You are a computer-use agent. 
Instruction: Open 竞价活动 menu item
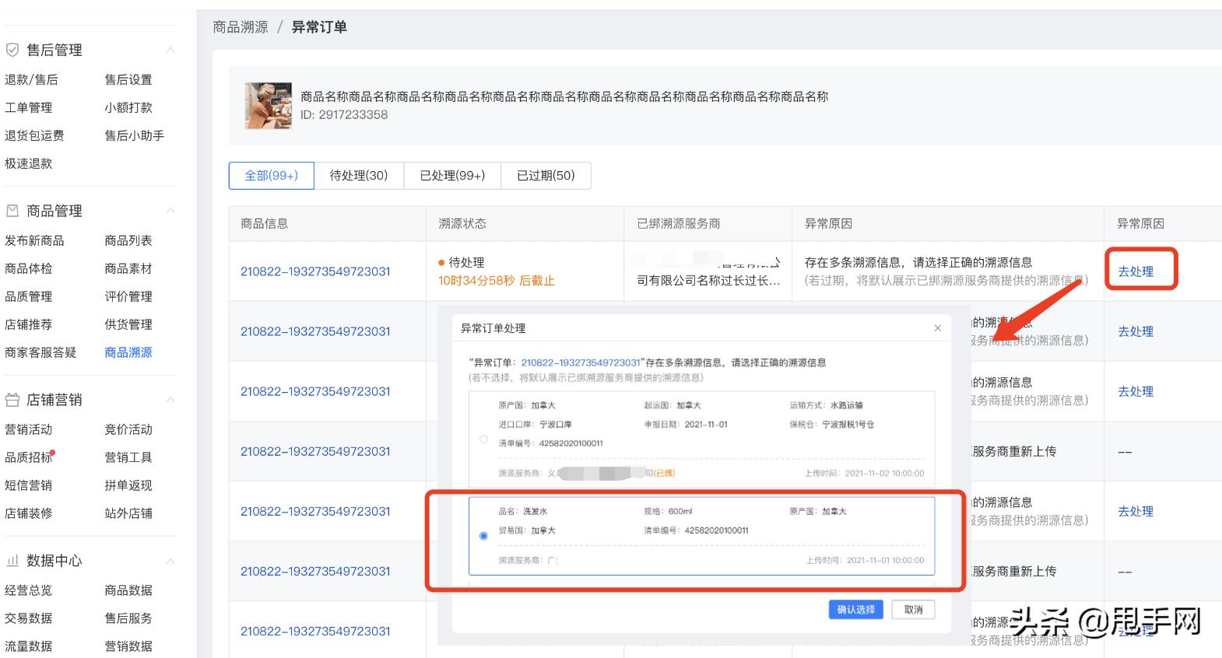click(x=128, y=429)
